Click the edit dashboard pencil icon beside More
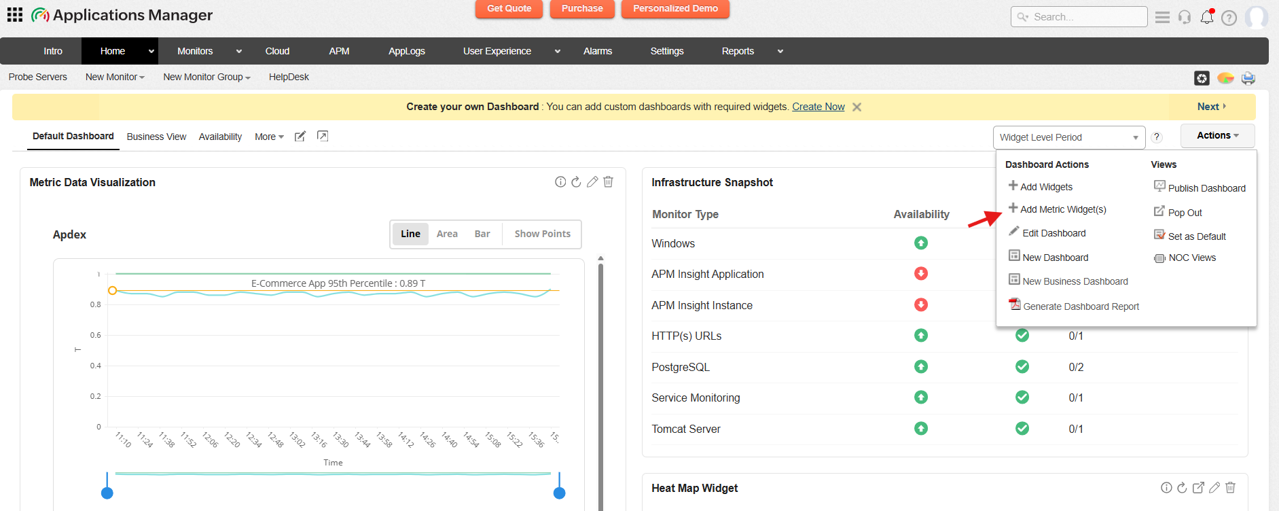 click(300, 137)
